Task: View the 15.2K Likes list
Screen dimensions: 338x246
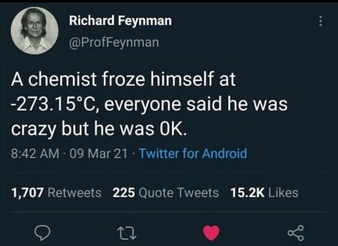Action: (264, 193)
